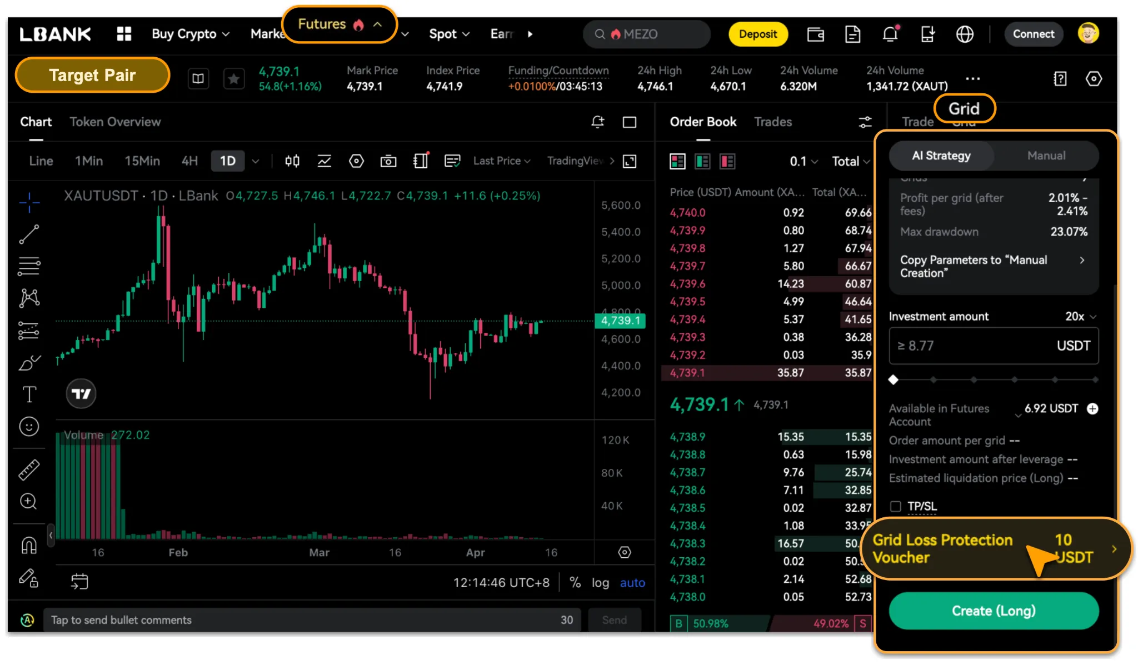
Task: Click the notifications bell in header
Action: [x=890, y=34]
